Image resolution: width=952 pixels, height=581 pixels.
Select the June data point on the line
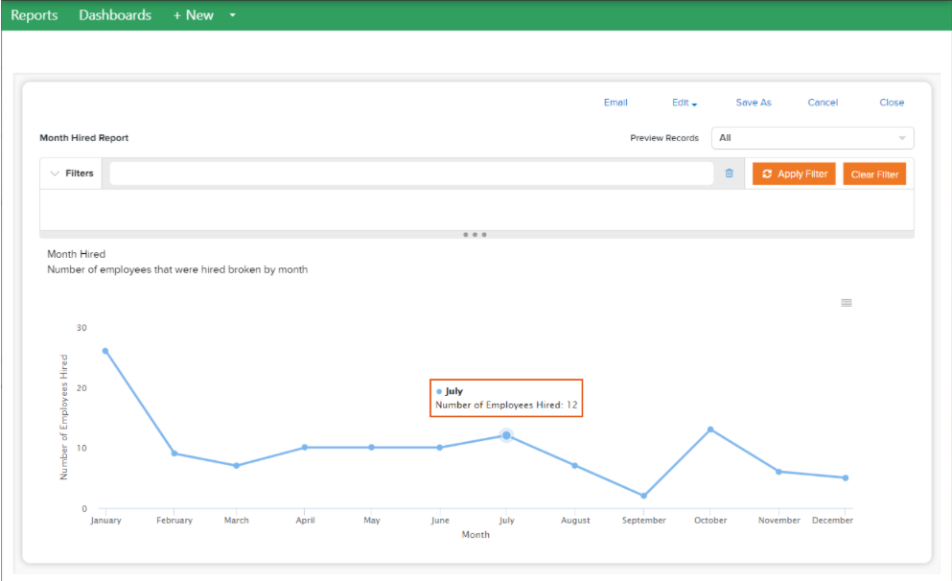[x=440, y=448]
